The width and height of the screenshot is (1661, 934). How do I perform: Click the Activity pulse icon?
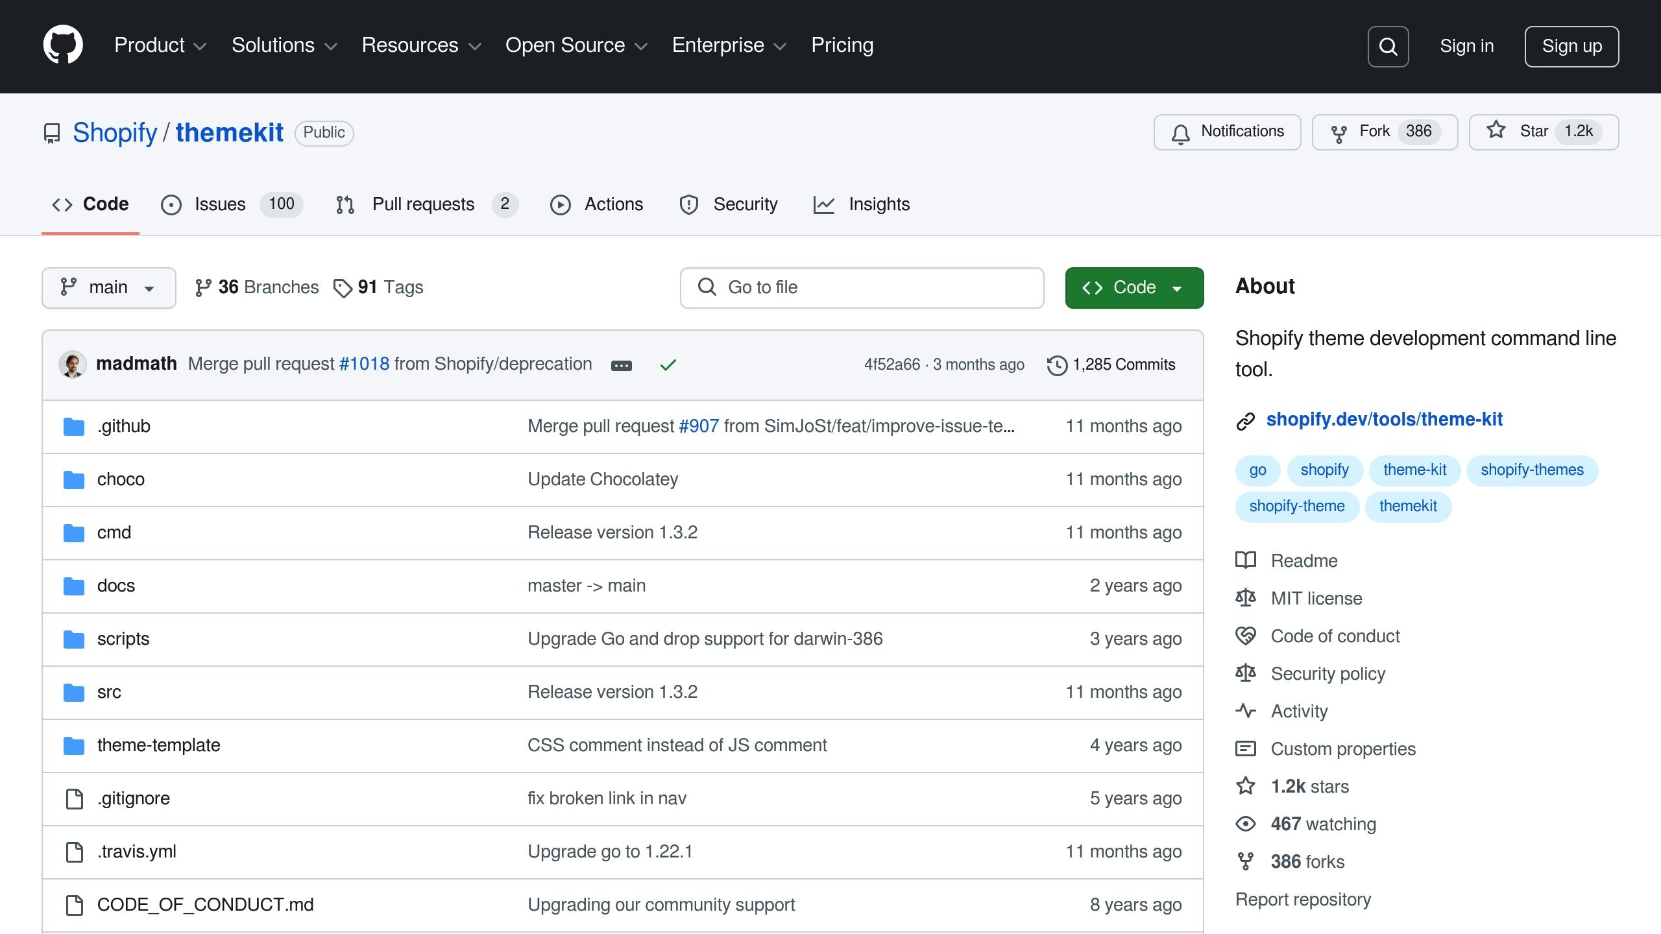1245,711
